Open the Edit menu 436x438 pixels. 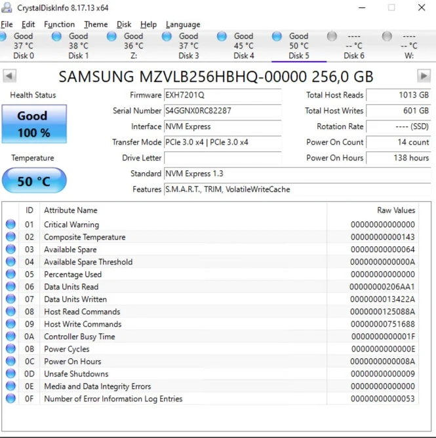point(28,25)
